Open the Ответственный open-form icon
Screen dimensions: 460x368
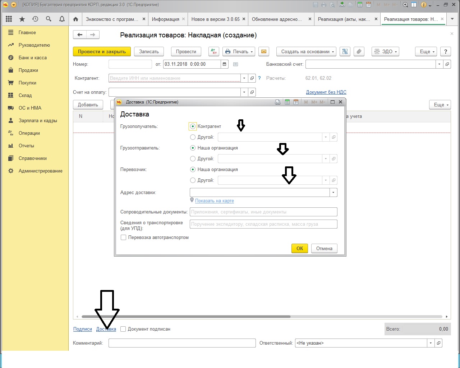439,343
